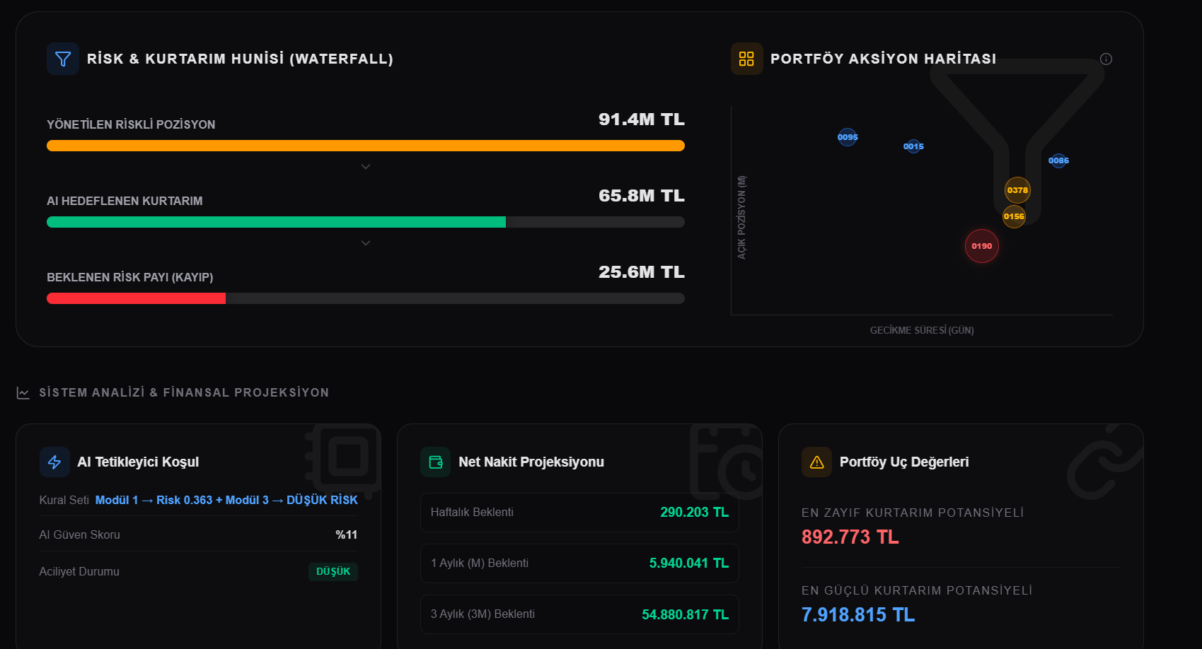Click the 65.8M TL value

tap(642, 196)
